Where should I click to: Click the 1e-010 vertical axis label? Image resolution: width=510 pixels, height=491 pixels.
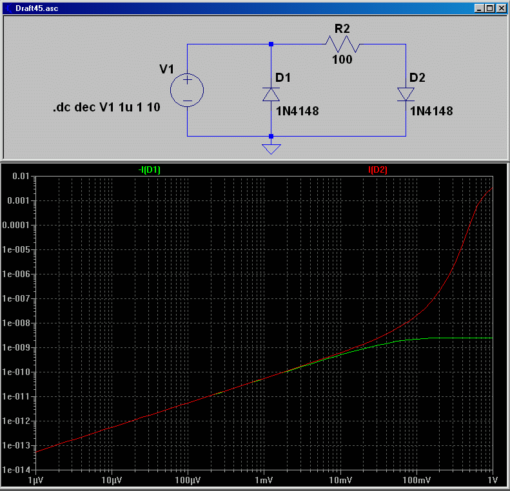pyautogui.click(x=16, y=372)
